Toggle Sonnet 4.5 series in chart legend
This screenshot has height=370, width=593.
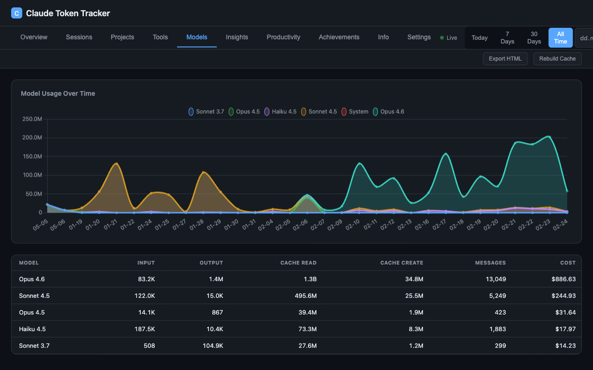pos(319,111)
